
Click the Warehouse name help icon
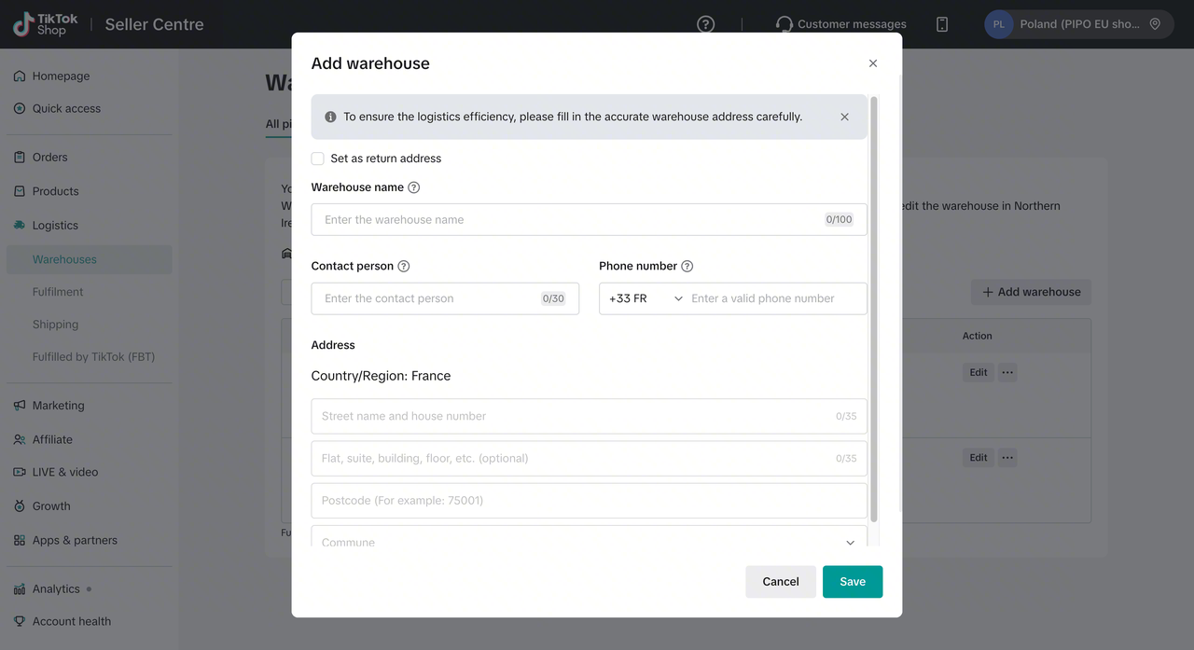(x=414, y=187)
